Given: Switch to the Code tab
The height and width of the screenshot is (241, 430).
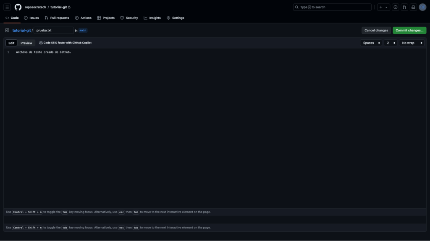Looking at the screenshot, I should [12, 18].
